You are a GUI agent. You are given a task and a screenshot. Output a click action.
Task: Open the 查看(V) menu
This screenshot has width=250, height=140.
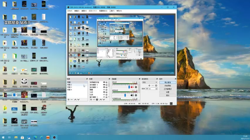84,11
